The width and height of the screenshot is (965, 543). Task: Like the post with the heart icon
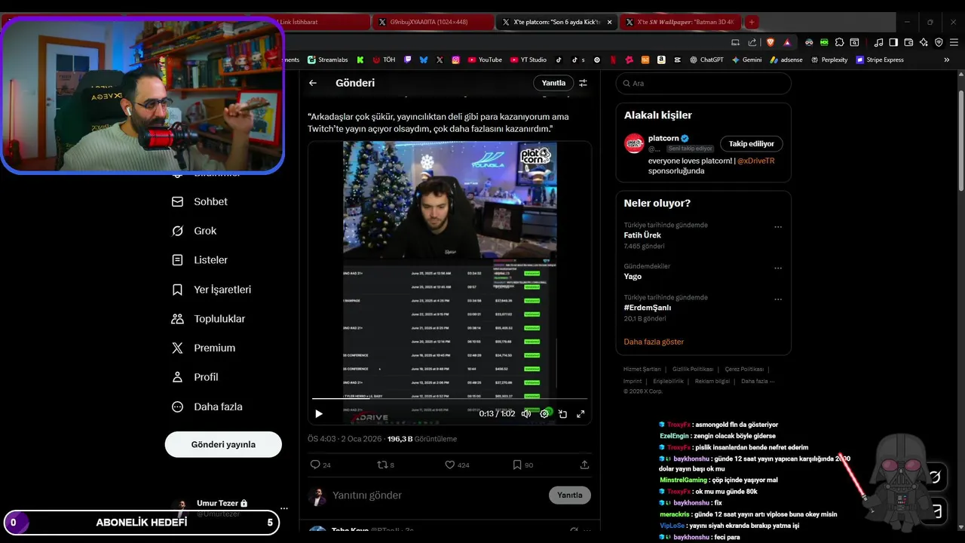coord(449,465)
